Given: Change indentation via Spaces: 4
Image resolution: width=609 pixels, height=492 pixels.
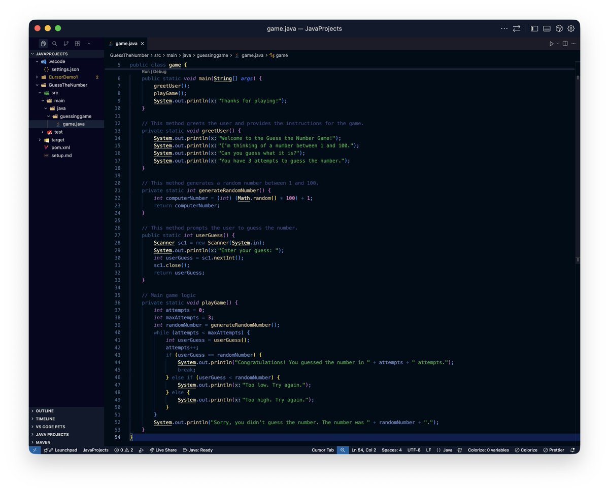Looking at the screenshot, I should pyautogui.click(x=392, y=450).
